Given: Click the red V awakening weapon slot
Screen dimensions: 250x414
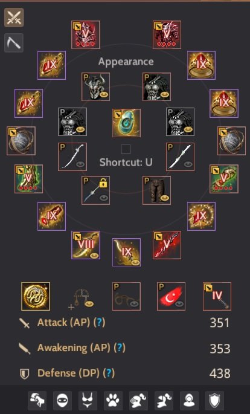Looking at the screenshot, I should click(167, 245).
